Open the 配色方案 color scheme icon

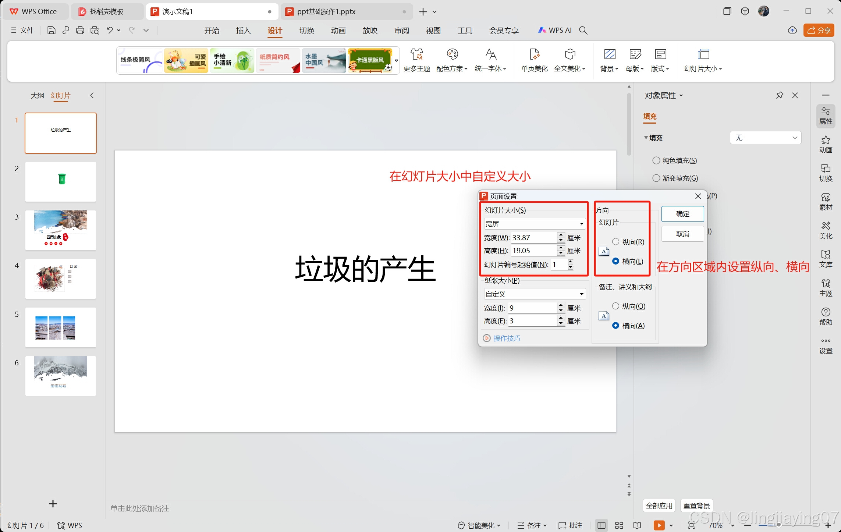(452, 55)
